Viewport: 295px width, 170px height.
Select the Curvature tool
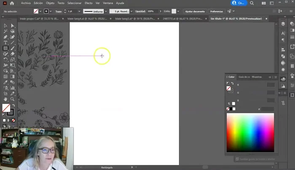12,37
